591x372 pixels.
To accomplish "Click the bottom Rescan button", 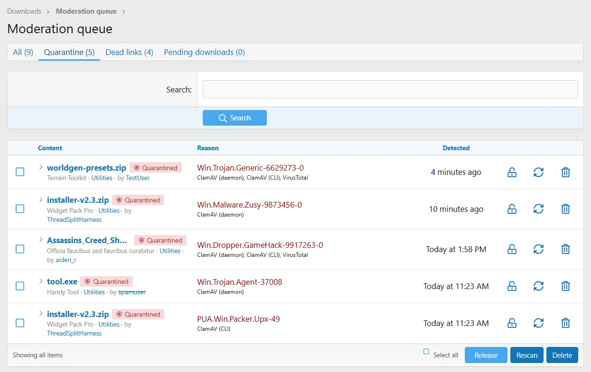I will (527, 355).
